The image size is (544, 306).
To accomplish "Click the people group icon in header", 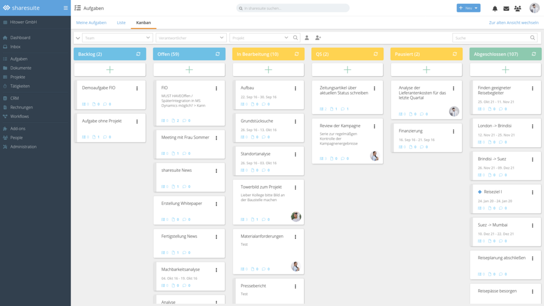I will 517,9.
